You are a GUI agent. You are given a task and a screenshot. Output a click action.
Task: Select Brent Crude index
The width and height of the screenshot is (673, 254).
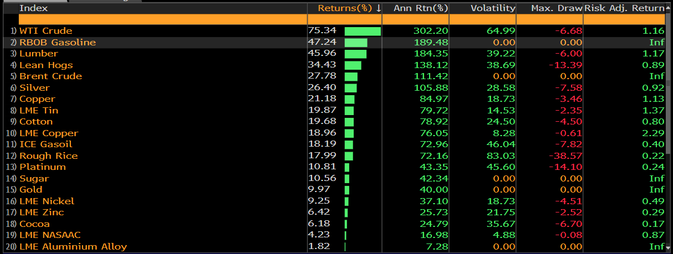tap(50, 76)
